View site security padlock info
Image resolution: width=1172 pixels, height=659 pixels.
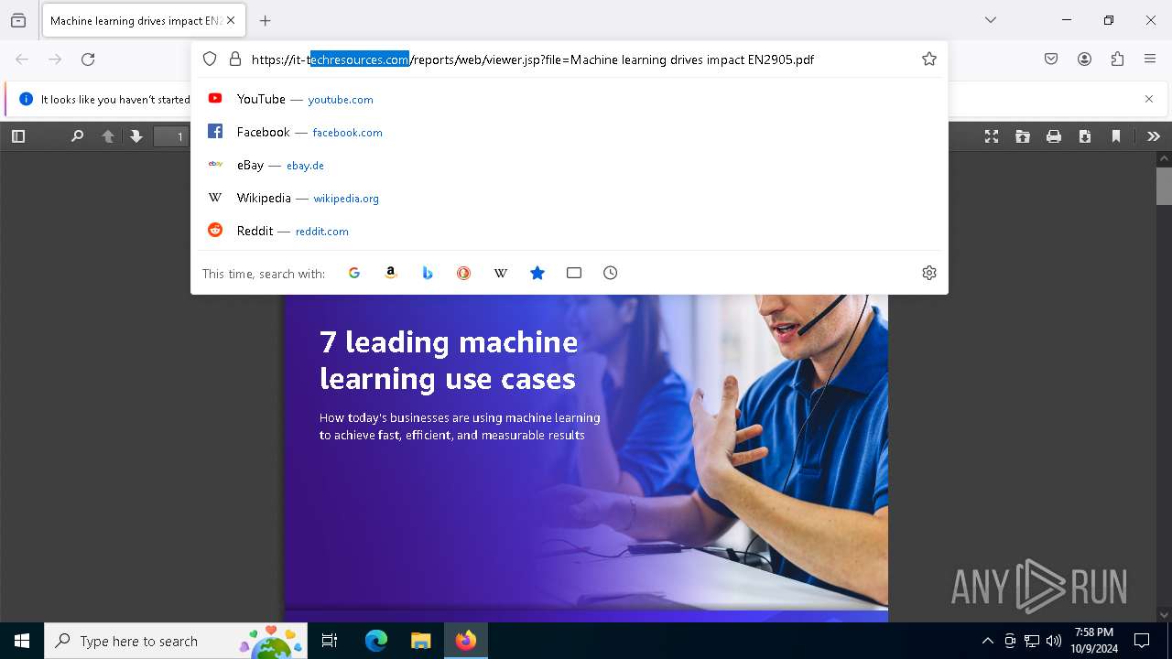[x=235, y=59]
